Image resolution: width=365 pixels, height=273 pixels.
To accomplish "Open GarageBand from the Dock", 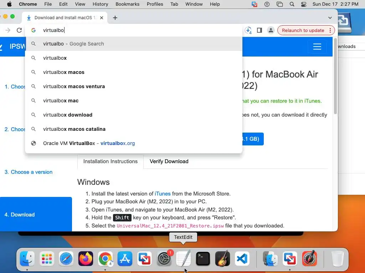I will pyautogui.click(x=222, y=259).
